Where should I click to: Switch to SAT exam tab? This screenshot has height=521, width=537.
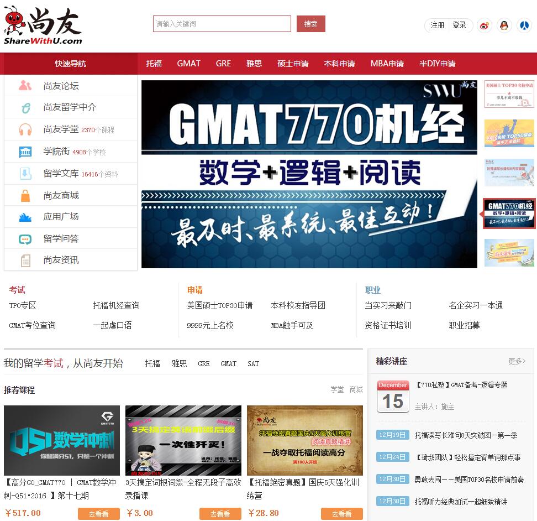click(x=253, y=364)
